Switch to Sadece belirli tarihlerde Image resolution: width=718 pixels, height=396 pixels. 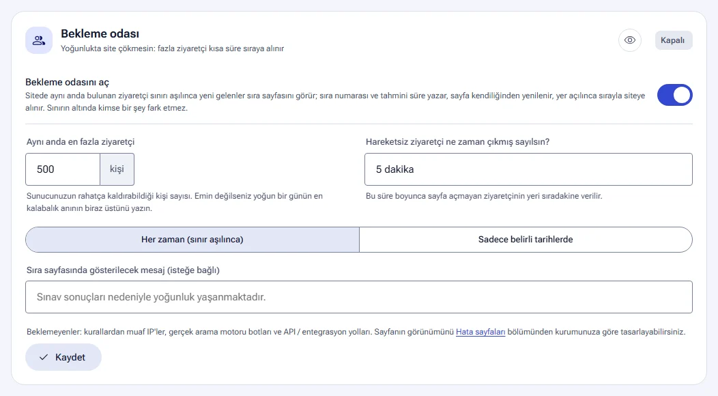click(x=526, y=239)
